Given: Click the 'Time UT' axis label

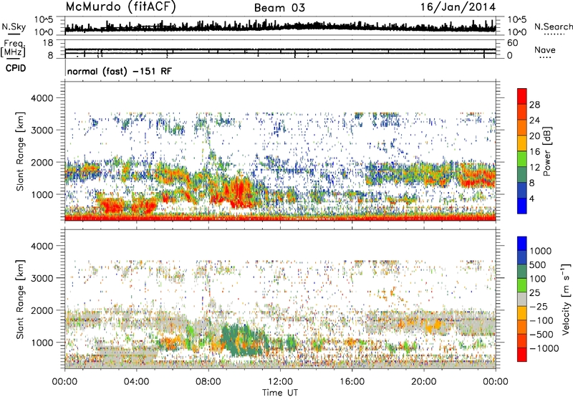Looking at the screenshot, I should tap(280, 393).
